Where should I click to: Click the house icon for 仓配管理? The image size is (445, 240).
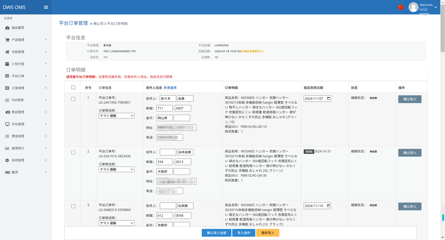click(7, 52)
